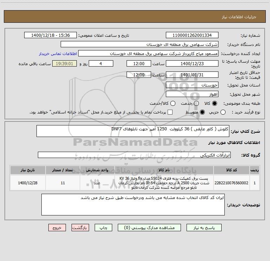Click the اطلاعات کالاهای مورد نیاز heading

click(x=234, y=143)
